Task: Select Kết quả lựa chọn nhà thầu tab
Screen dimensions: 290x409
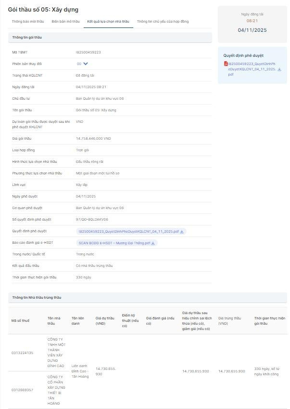Action: pos(108,22)
